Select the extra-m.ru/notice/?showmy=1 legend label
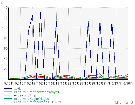Image resolution: width=135 pixels, height=105 pixels. (37, 92)
